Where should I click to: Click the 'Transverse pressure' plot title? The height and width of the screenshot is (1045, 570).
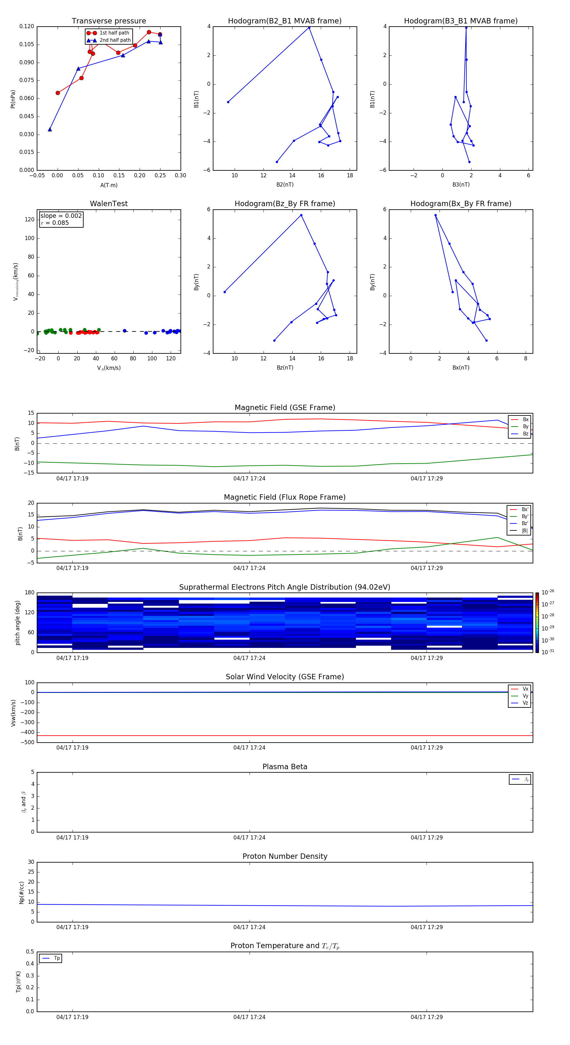[109, 21]
